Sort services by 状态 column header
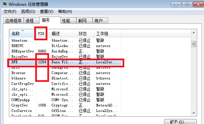 85,33
